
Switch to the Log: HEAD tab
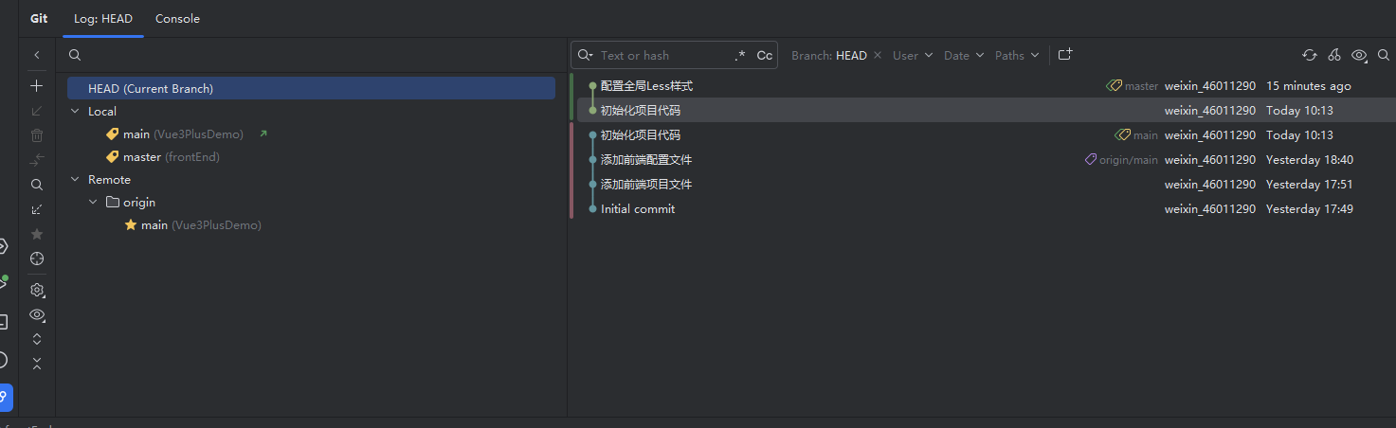click(x=103, y=18)
